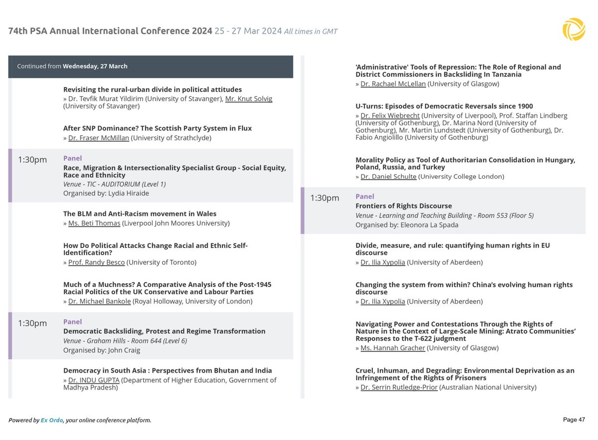The width and height of the screenshot is (598, 440).
Task: Select paper 'Morality Policy as Tool of Authoritarian Consolidation'
Action: 465,164
